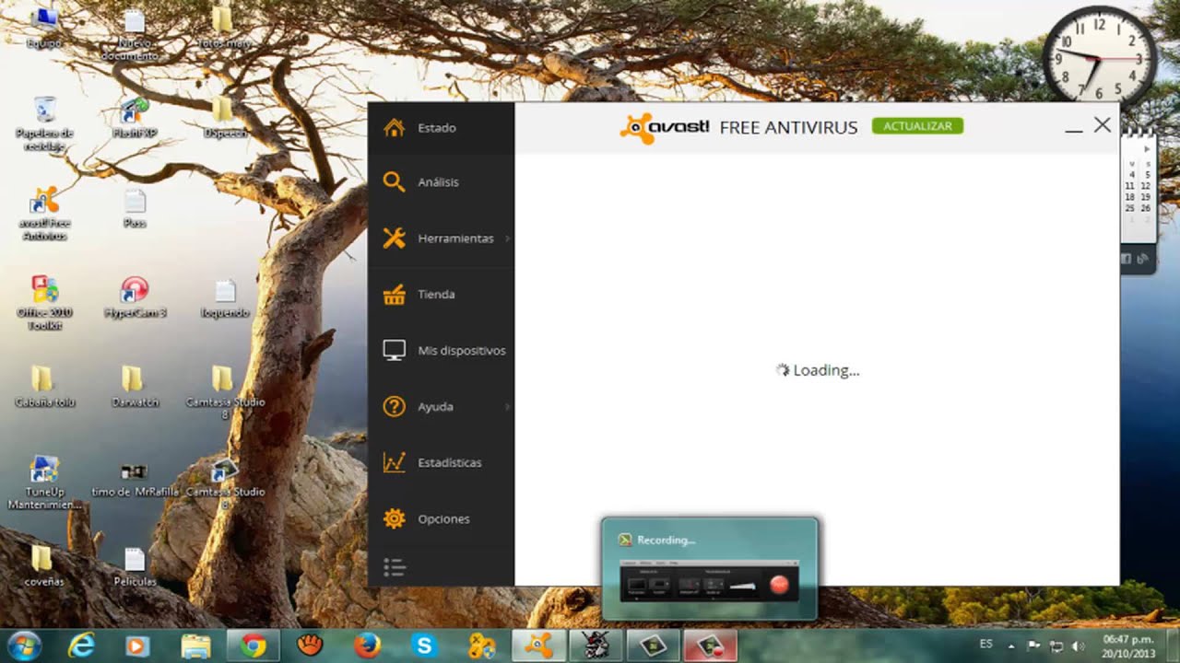The width and height of the screenshot is (1180, 663).
Task: Select the DSpeech desktop folder
Action: click(224, 118)
